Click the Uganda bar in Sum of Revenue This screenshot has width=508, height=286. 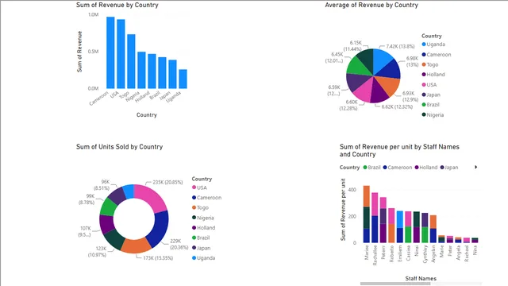pyautogui.click(x=183, y=79)
